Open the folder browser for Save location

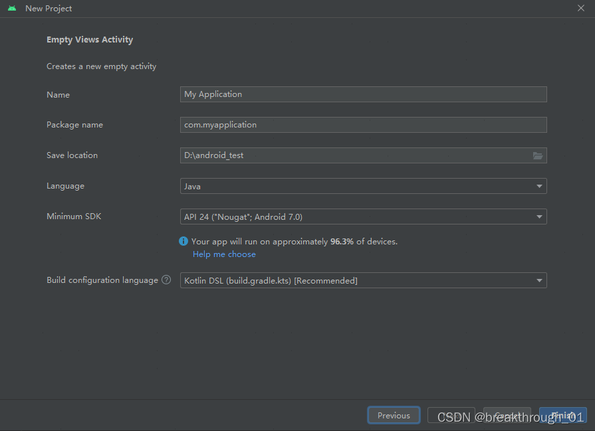(538, 155)
